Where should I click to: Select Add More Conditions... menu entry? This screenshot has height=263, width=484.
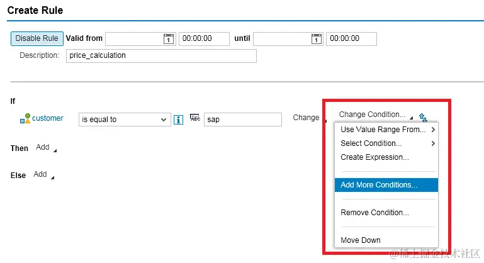click(x=386, y=185)
